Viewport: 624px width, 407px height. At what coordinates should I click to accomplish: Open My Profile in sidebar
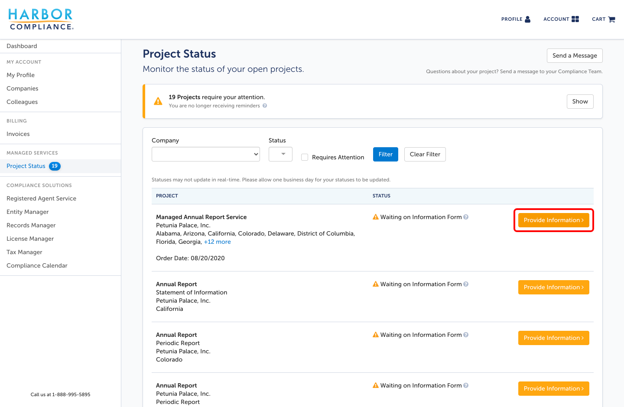tap(20, 75)
